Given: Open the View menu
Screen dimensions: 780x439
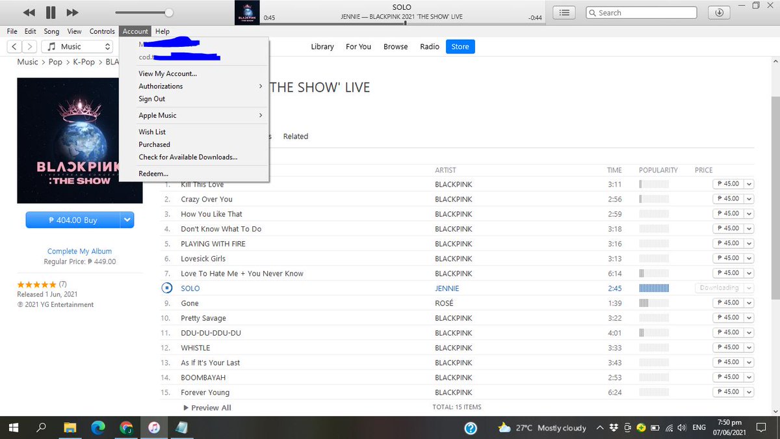Looking at the screenshot, I should point(74,31).
